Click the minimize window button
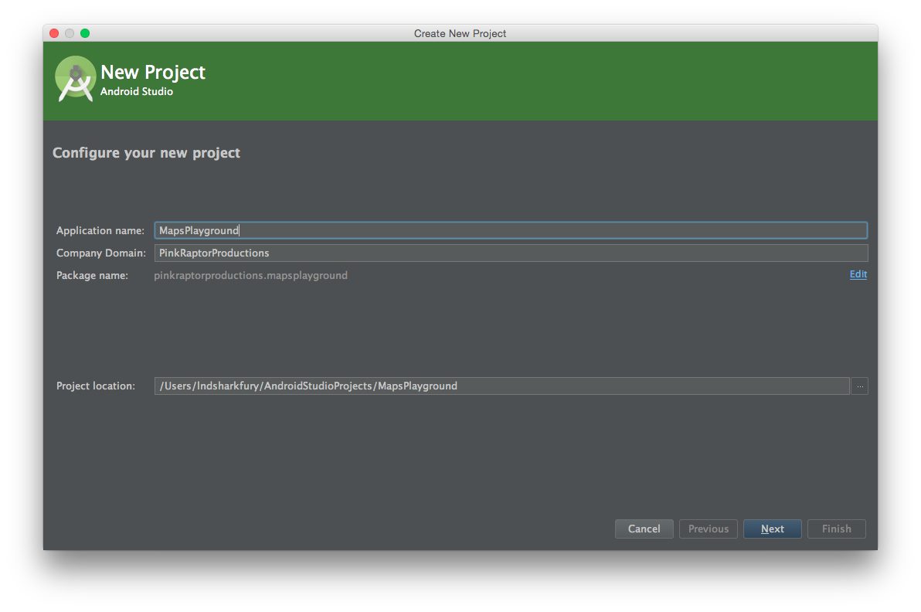The height and width of the screenshot is (612, 921). pyautogui.click(x=70, y=33)
